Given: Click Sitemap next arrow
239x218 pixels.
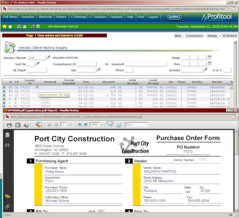Looking at the screenshot, I should pyautogui.click(x=90, y=17).
